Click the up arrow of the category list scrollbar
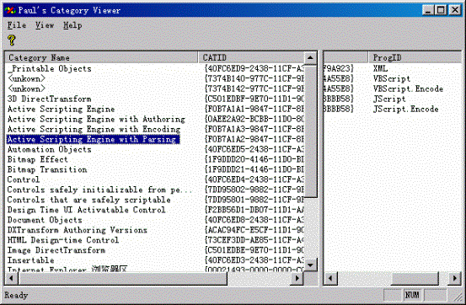Viewport: 466px width, 305px height. (310, 57)
